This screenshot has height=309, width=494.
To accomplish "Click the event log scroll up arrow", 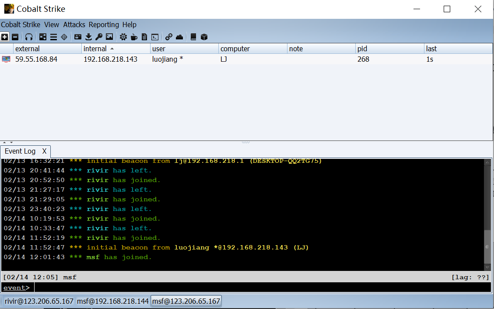I will (x=487, y=162).
